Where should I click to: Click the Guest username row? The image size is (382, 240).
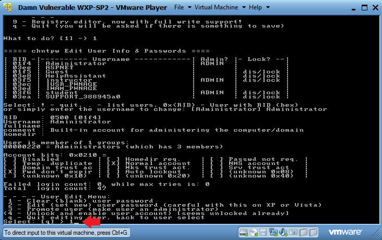[x=146, y=72]
